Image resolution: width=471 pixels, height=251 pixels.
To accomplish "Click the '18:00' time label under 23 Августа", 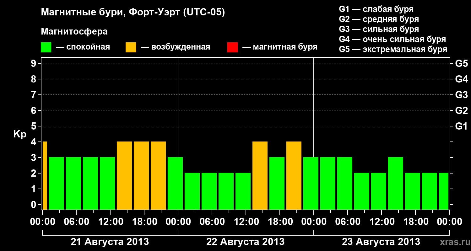I will (x=415, y=222).
